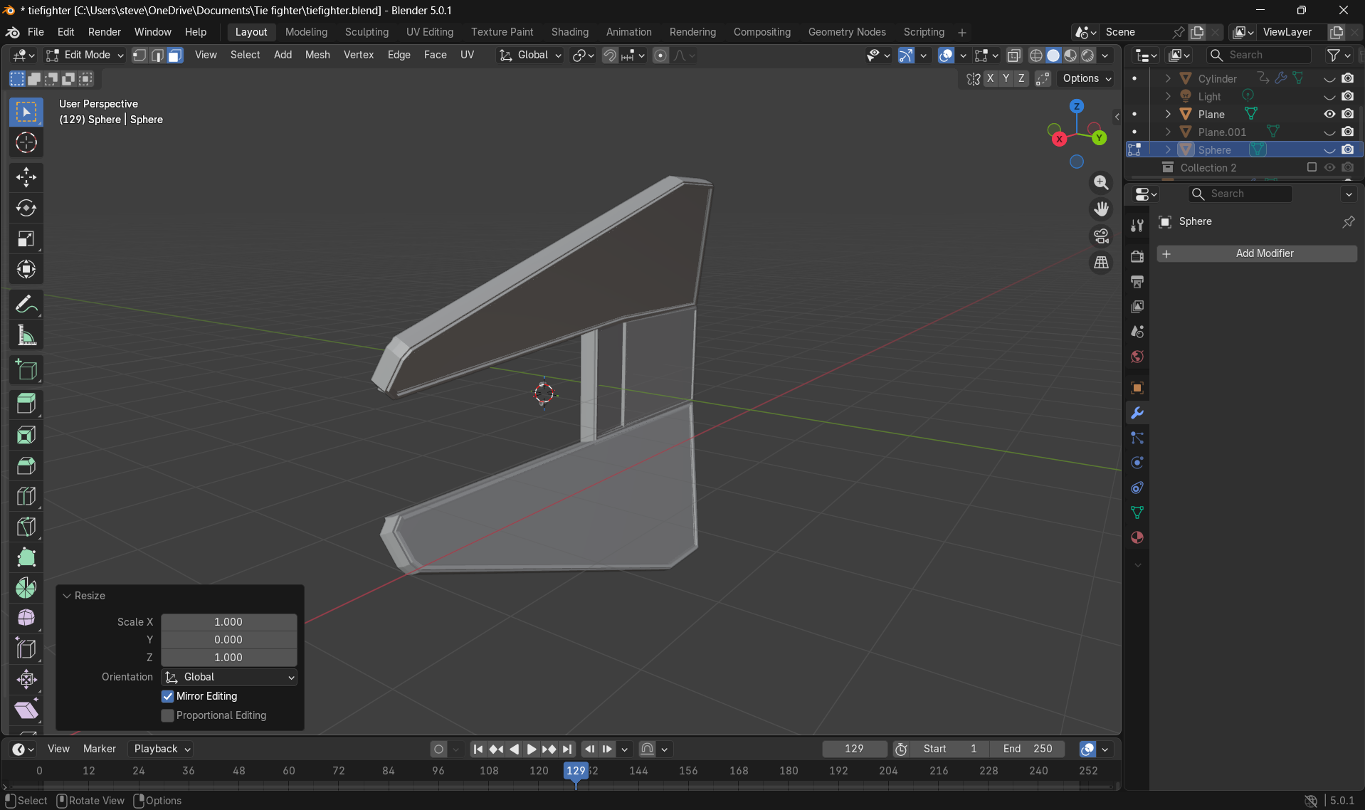The width and height of the screenshot is (1365, 810).
Task: Enable Proportional Editing checkbox
Action: pyautogui.click(x=168, y=715)
